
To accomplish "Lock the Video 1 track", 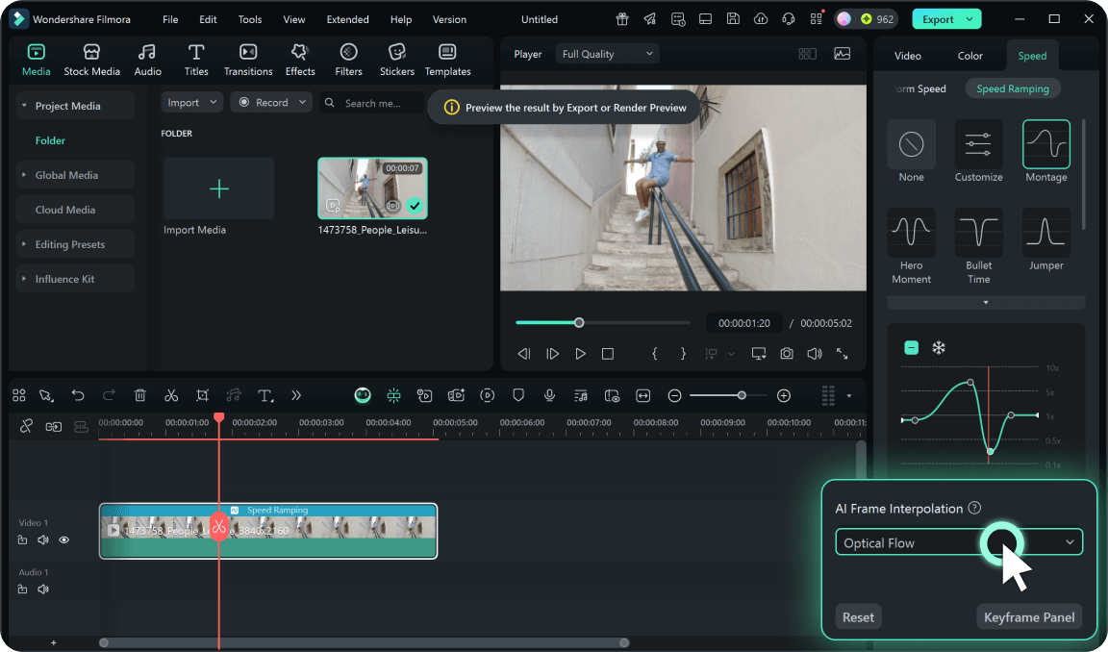I will point(23,539).
